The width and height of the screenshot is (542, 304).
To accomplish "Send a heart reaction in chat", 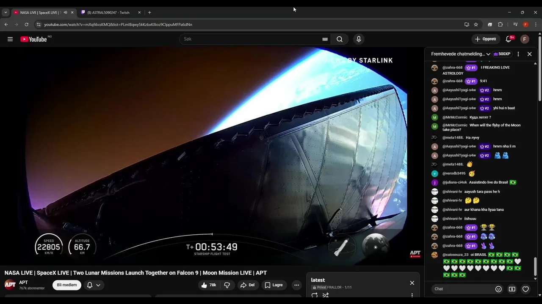I will [525, 289].
